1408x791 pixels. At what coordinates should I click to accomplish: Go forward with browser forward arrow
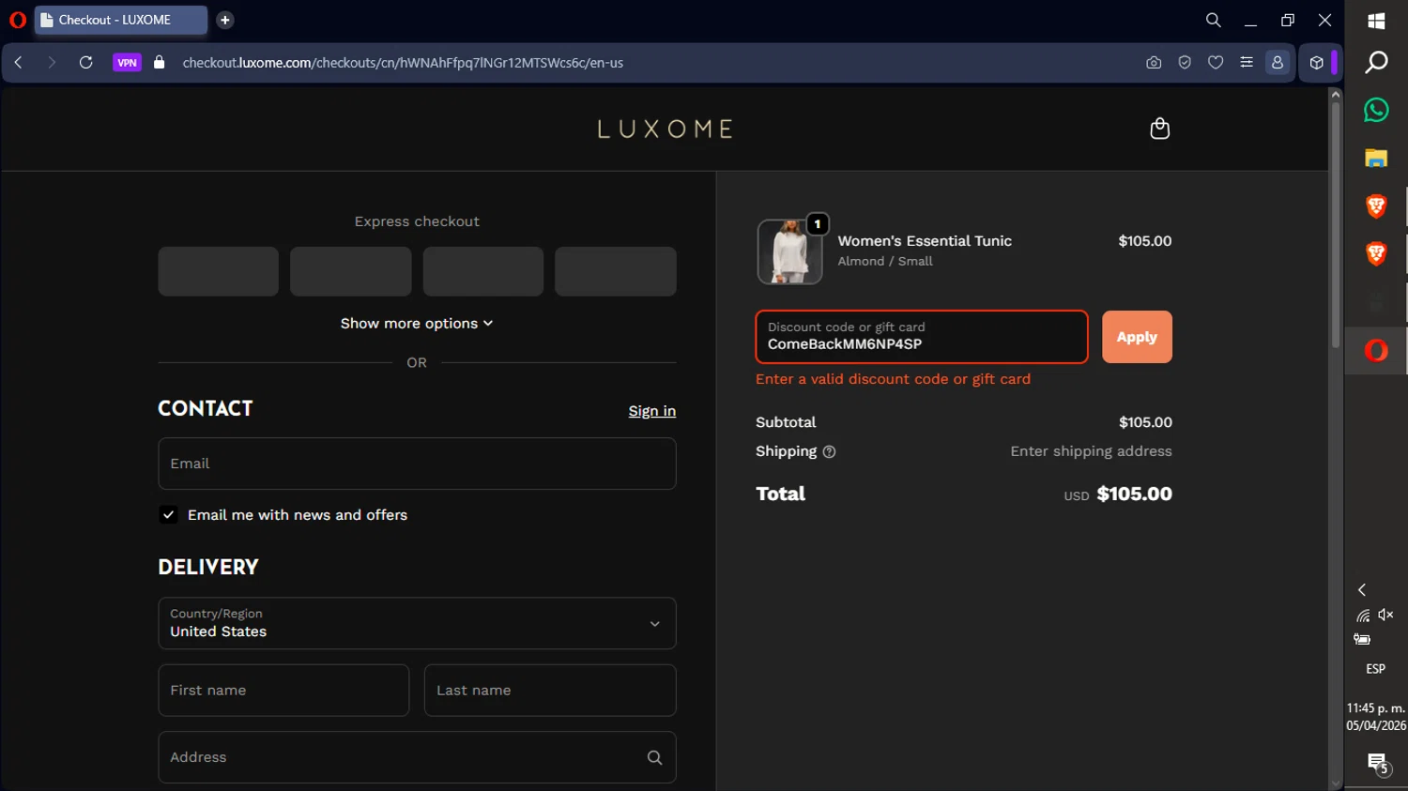[x=52, y=63]
